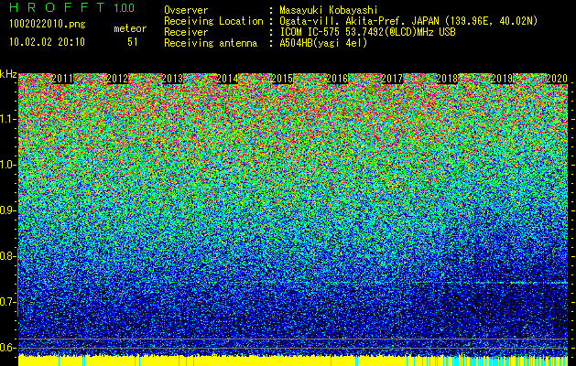Click the timestamp 10.02.02 20:10
The height and width of the screenshot is (366, 576).
point(47,42)
